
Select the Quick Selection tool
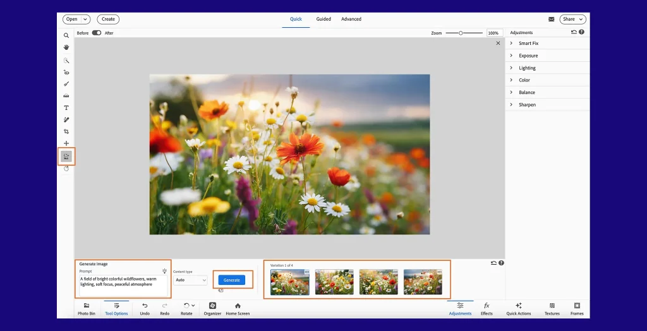pyautogui.click(x=66, y=60)
